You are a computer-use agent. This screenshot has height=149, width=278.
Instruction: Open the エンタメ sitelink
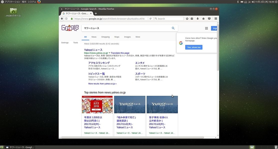[x=140, y=63]
